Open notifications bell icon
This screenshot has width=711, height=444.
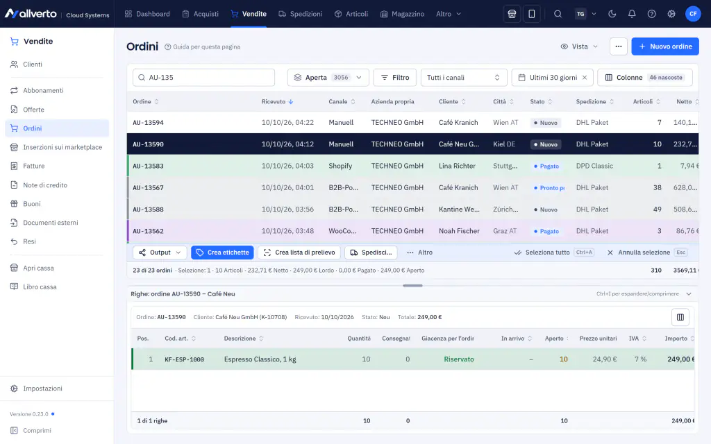pos(632,14)
